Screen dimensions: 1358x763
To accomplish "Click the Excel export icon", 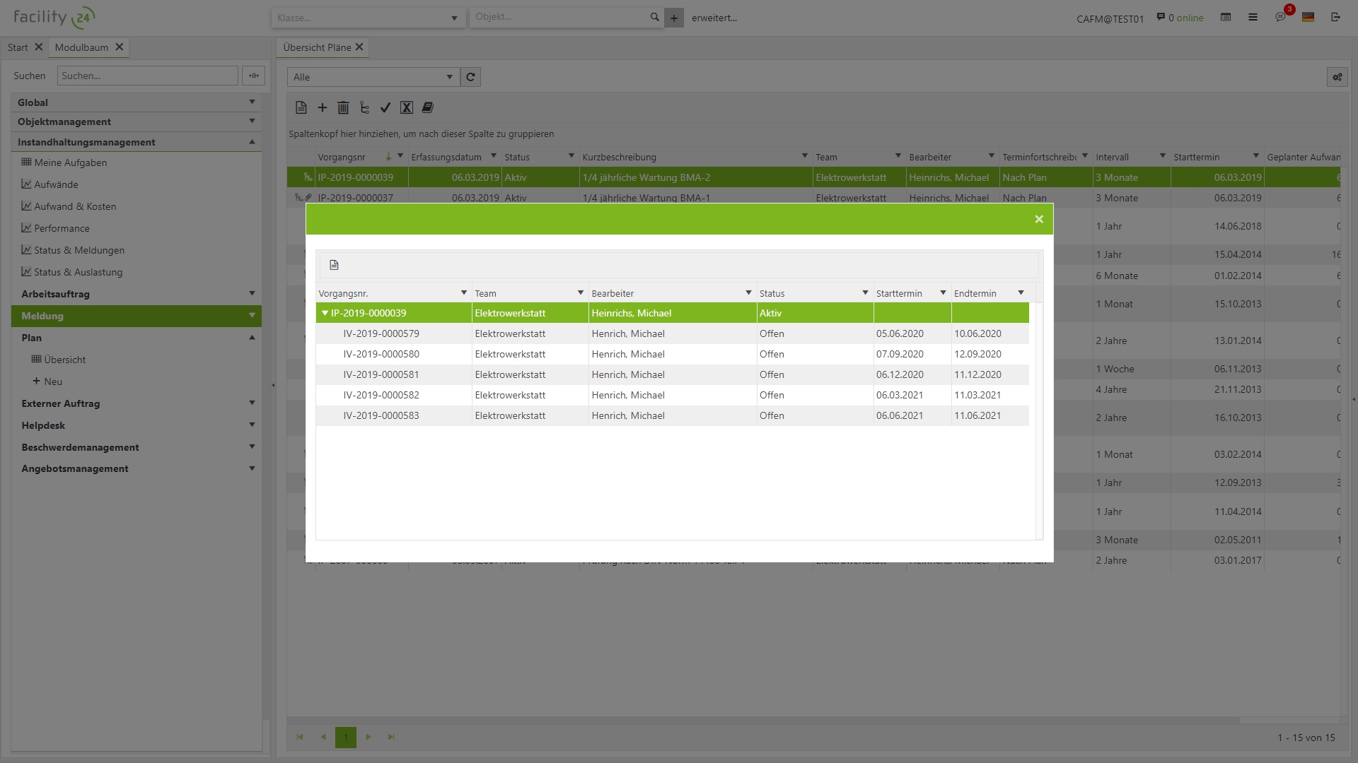I will pos(406,107).
